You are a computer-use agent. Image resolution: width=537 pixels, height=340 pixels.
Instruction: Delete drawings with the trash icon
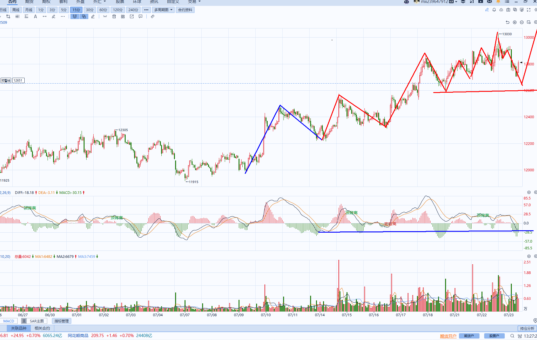pyautogui.click(x=114, y=17)
